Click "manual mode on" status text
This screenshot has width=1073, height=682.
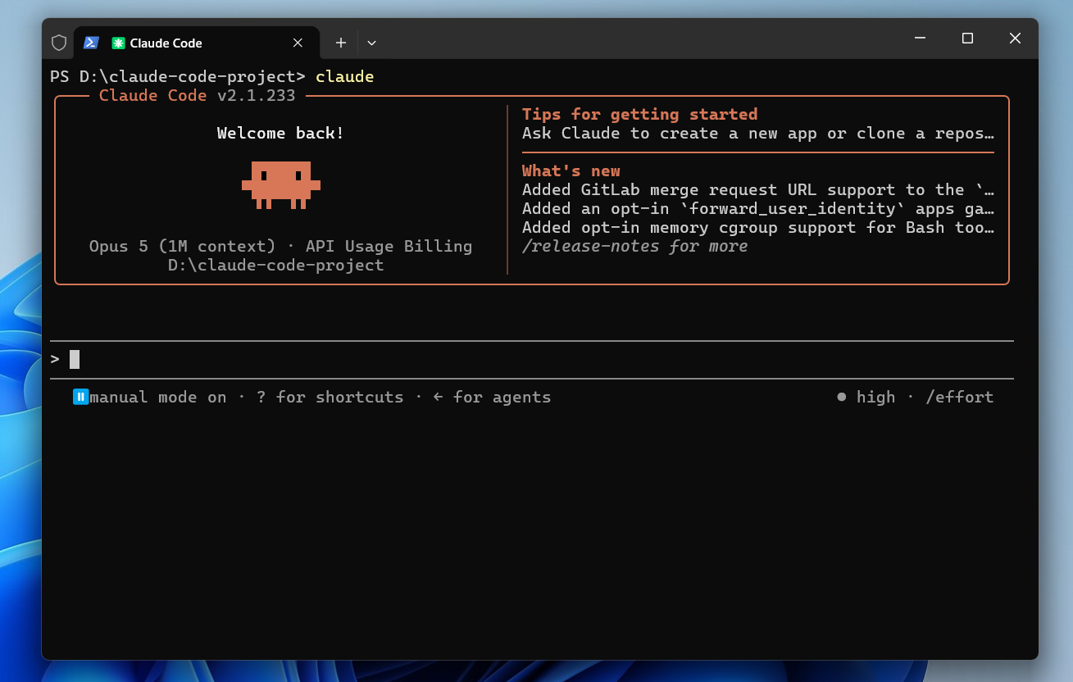pos(158,397)
